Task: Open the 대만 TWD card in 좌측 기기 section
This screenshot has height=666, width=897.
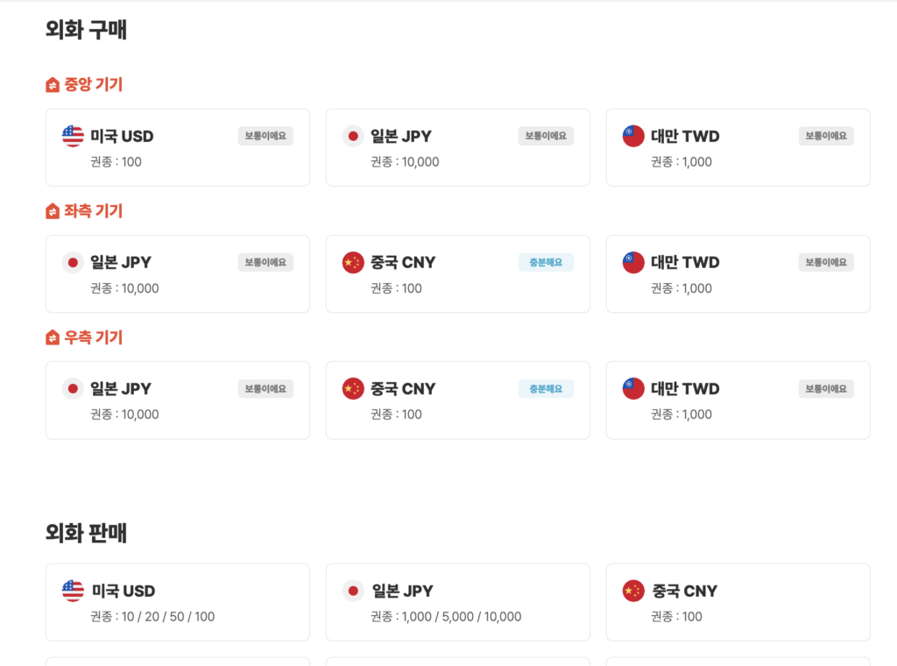Action: click(x=738, y=273)
